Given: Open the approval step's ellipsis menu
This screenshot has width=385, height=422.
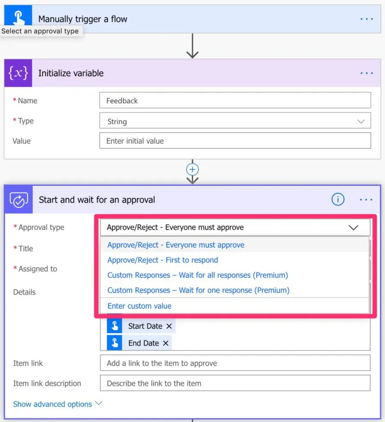Looking at the screenshot, I should tap(367, 199).
